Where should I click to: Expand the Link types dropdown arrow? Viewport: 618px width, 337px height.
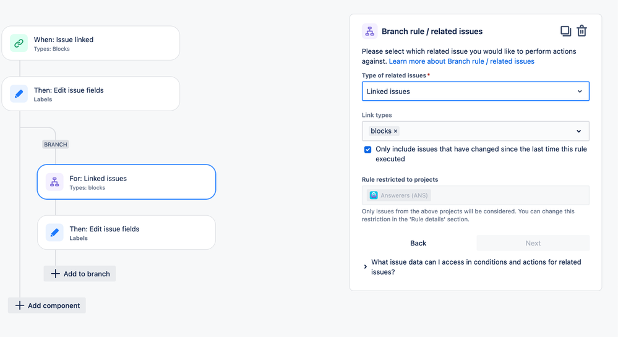tap(578, 131)
